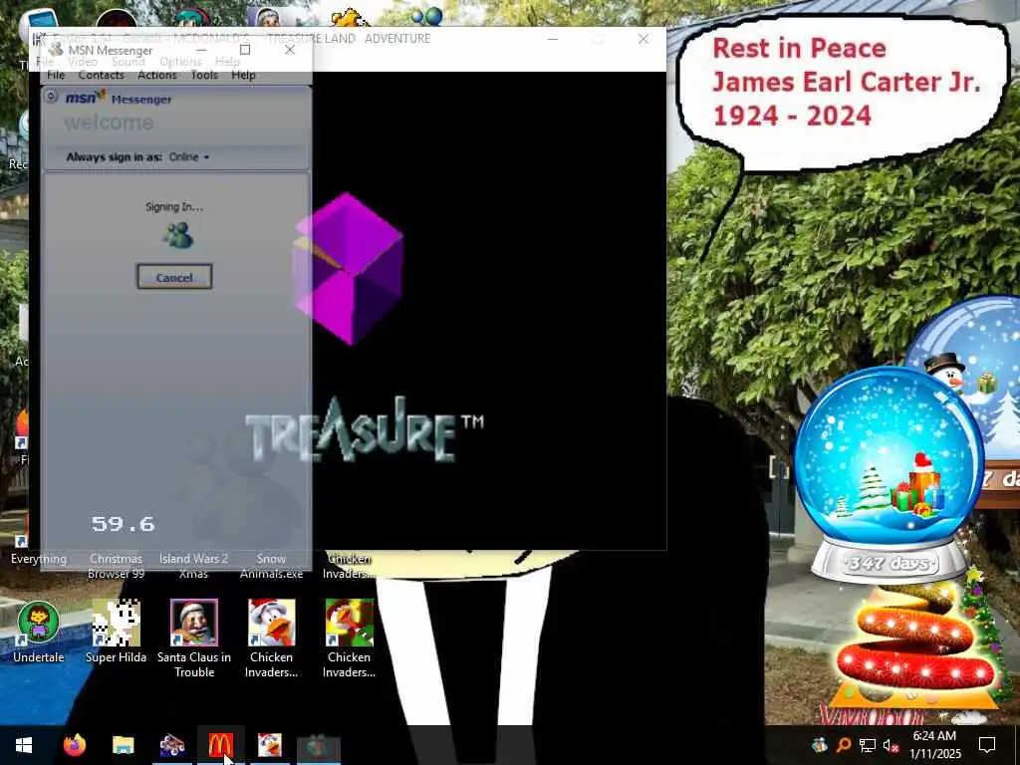Select the Island Wars 2 Xmas desktop label
The width and height of the screenshot is (1020, 765).
(194, 566)
